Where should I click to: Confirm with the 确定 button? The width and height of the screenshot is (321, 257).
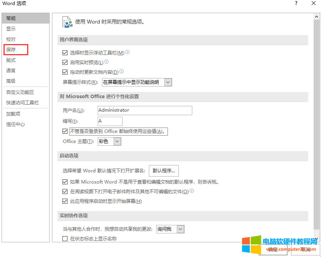point(273,250)
